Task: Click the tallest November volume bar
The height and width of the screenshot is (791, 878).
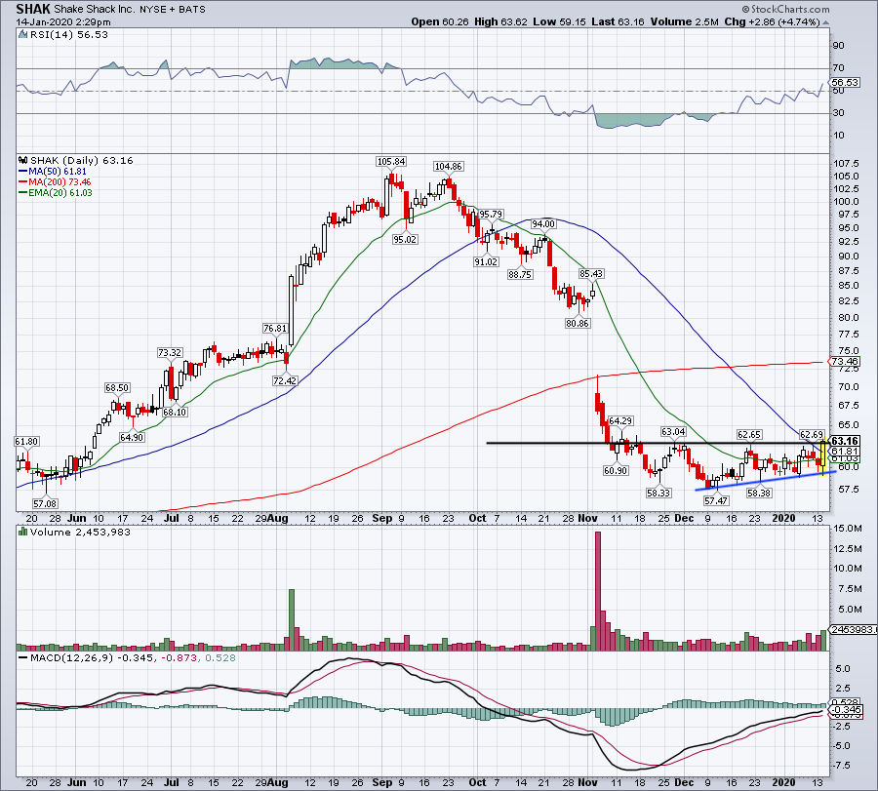Action: 597,591
